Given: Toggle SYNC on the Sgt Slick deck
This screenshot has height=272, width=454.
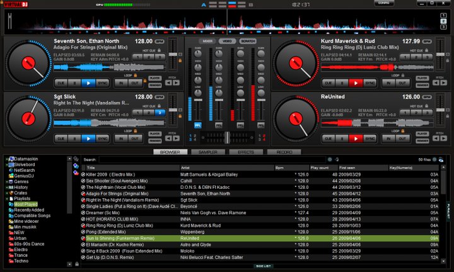Looking at the screenshot, I should (103, 139).
